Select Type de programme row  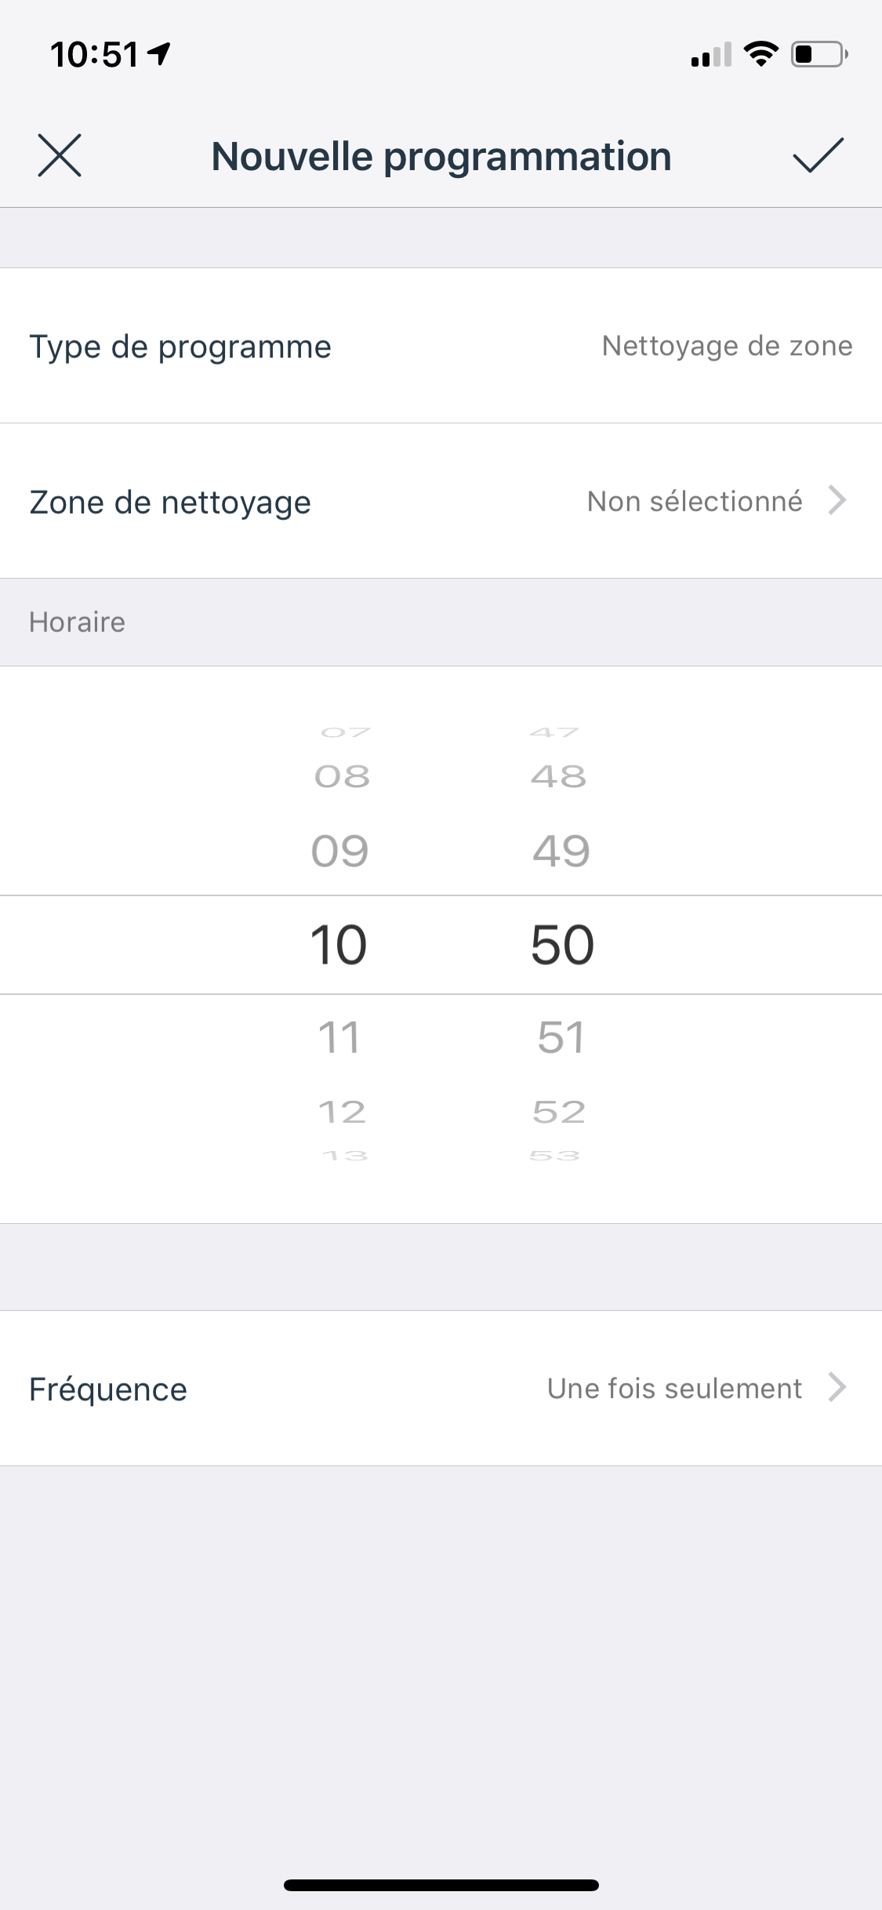click(x=441, y=346)
